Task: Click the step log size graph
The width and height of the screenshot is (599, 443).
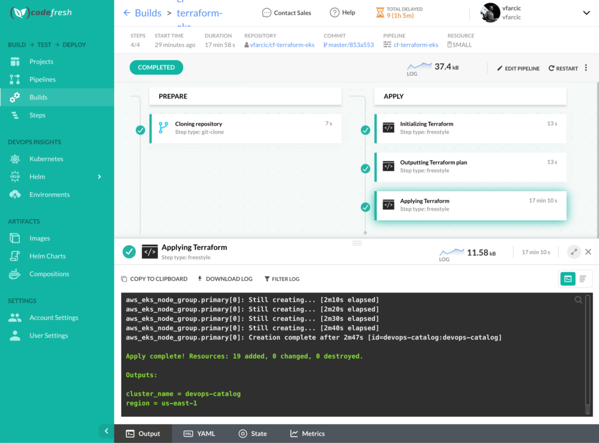Action: (x=452, y=252)
